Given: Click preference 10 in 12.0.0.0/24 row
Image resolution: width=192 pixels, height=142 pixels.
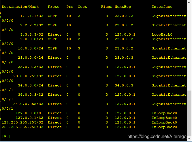Looking at the screenshot, I should tap(69, 39).
